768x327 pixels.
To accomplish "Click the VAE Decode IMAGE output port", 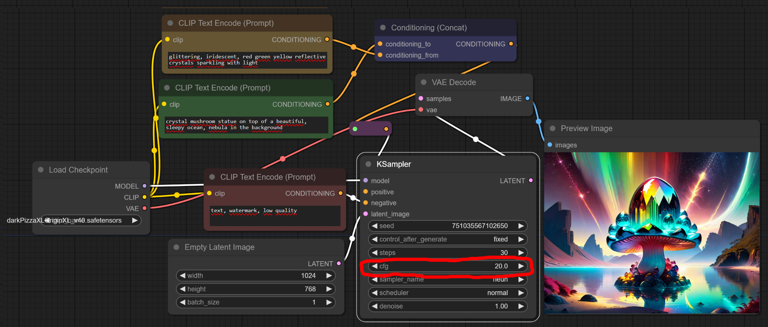I will click(x=527, y=98).
